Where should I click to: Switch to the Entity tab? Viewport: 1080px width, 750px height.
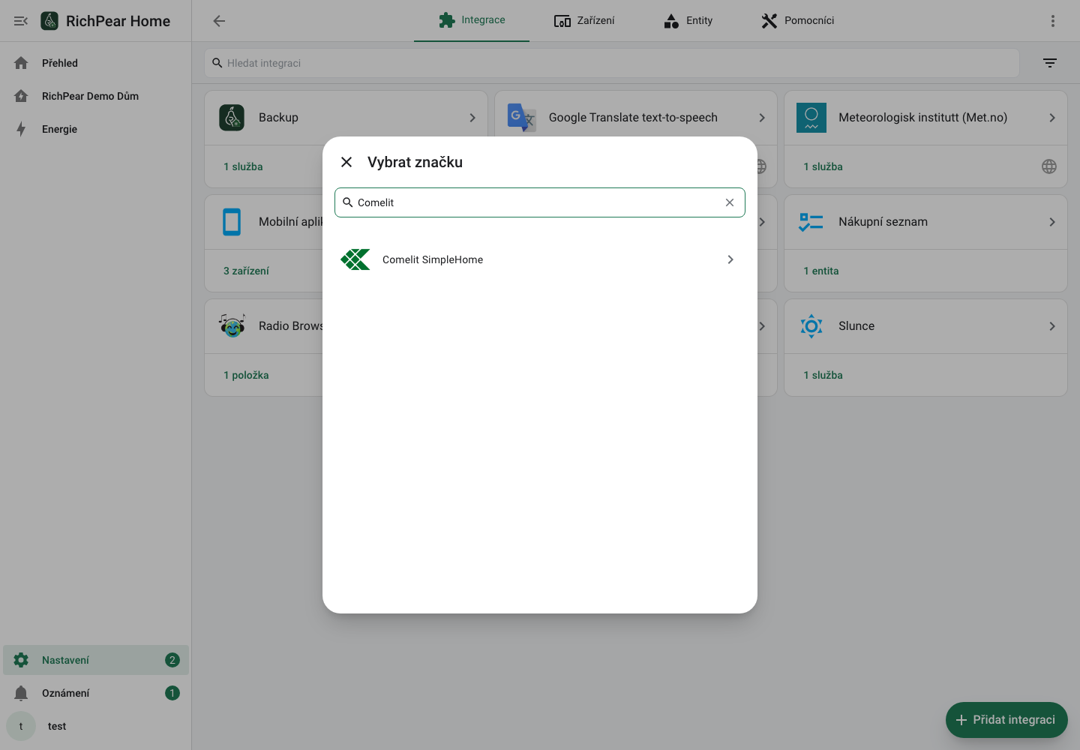(x=688, y=20)
